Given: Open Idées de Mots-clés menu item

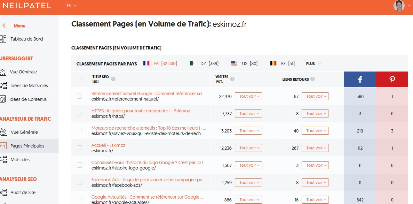Looking at the screenshot, I should (29, 86).
